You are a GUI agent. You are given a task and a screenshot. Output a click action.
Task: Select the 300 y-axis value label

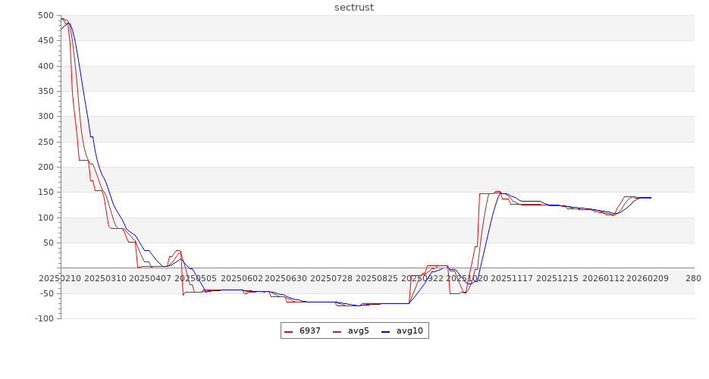[x=45, y=117]
